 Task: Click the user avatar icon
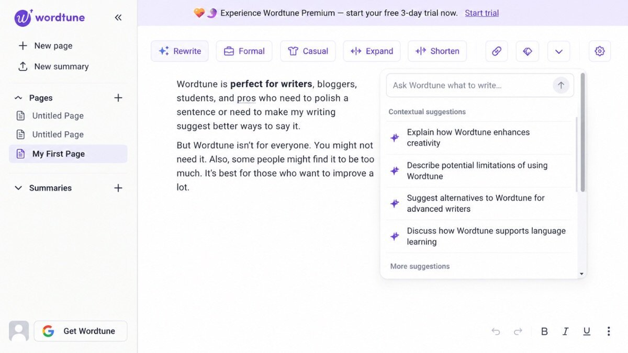click(x=19, y=331)
